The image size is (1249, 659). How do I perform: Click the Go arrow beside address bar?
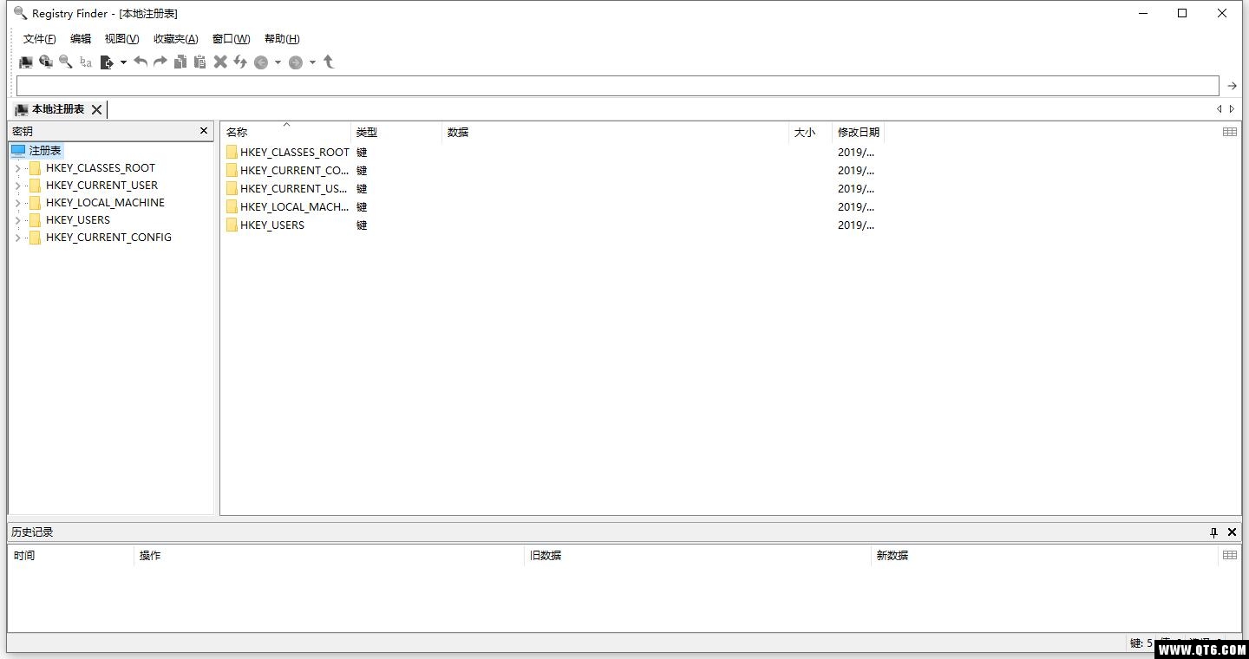tap(1232, 86)
